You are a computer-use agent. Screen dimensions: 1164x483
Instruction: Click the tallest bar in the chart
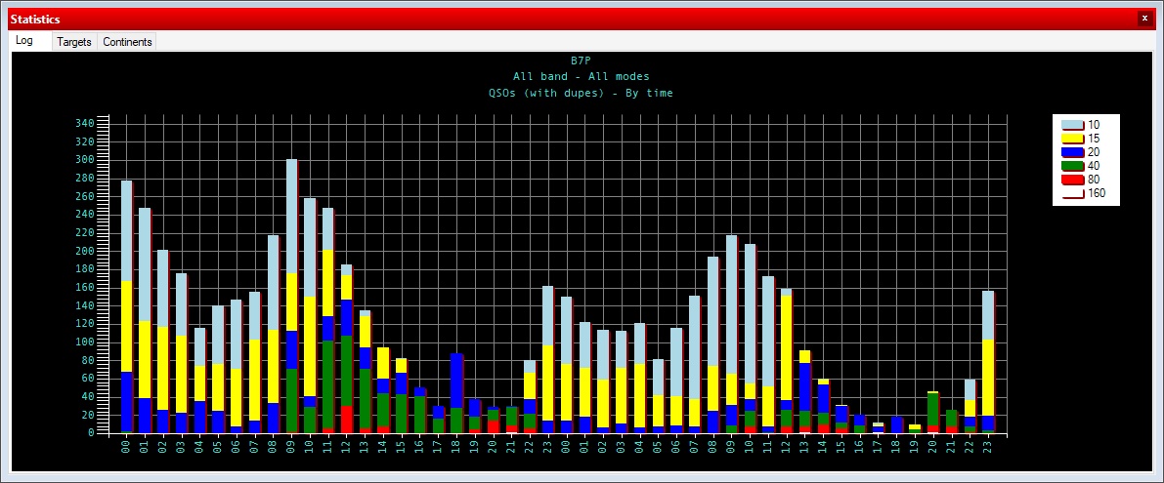(291, 293)
